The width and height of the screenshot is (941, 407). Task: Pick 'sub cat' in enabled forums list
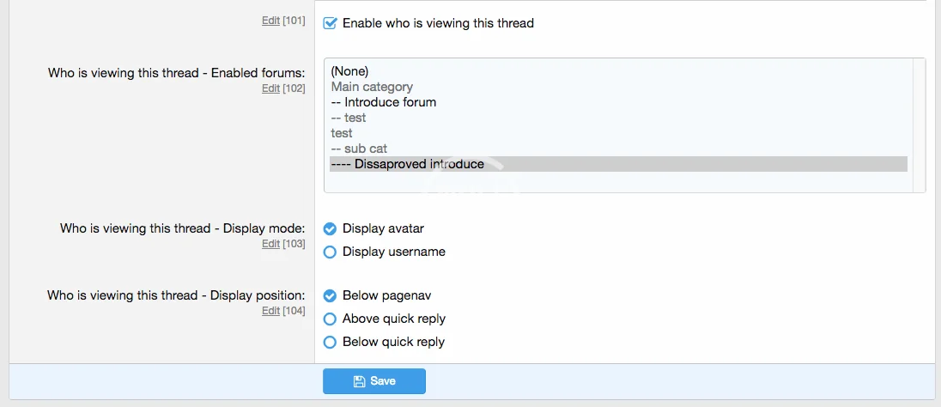[x=359, y=149]
